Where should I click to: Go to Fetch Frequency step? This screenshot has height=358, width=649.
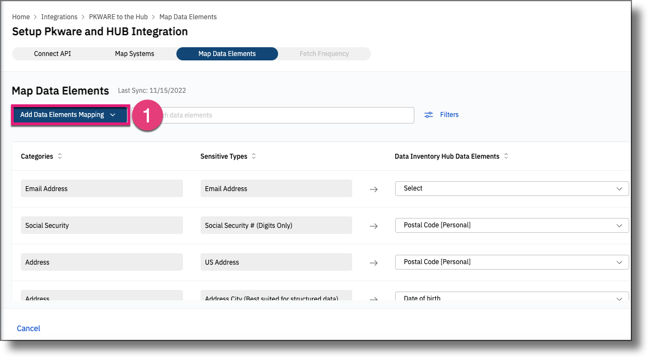coord(324,54)
